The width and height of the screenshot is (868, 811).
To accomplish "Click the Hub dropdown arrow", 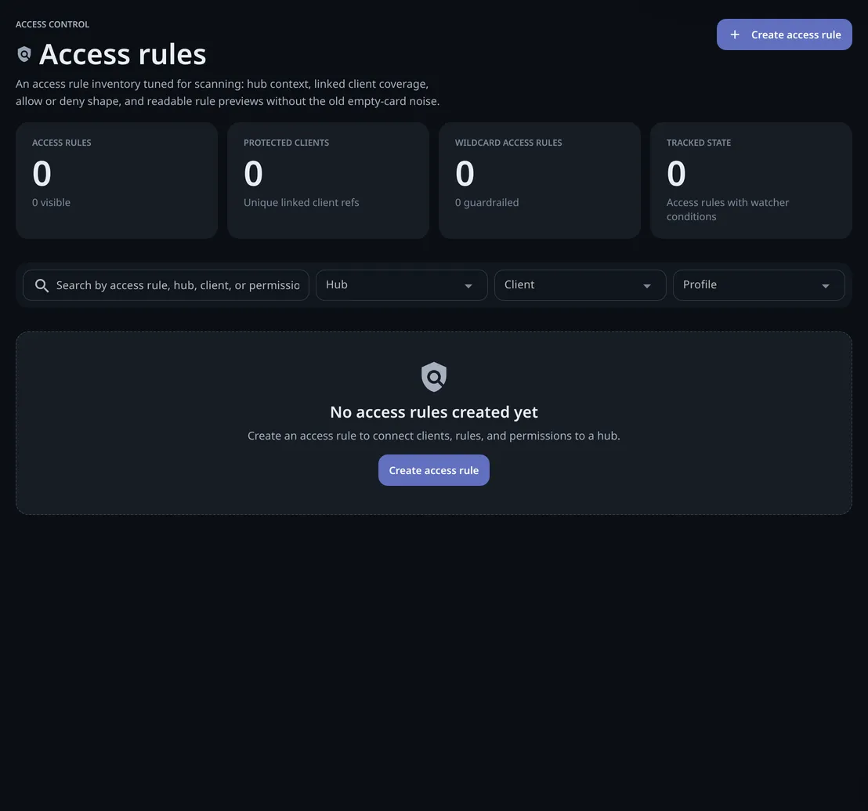I will point(468,286).
